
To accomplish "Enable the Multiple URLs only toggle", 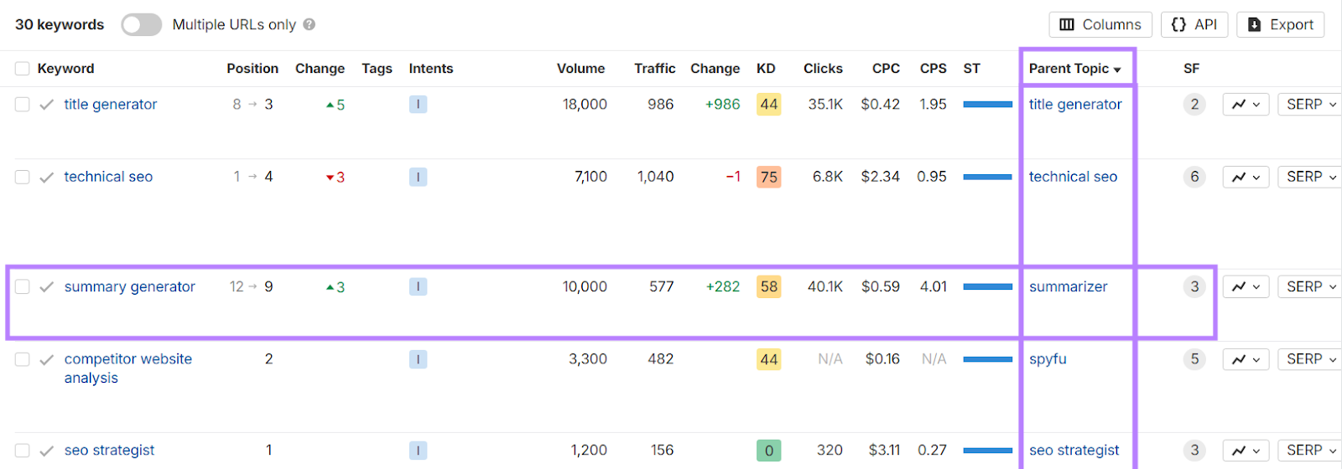I will [x=141, y=25].
